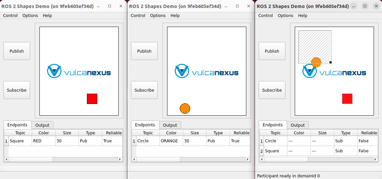The height and width of the screenshot is (179, 382).
Task: Click the red square shape in left canvas
Action: [92, 99]
